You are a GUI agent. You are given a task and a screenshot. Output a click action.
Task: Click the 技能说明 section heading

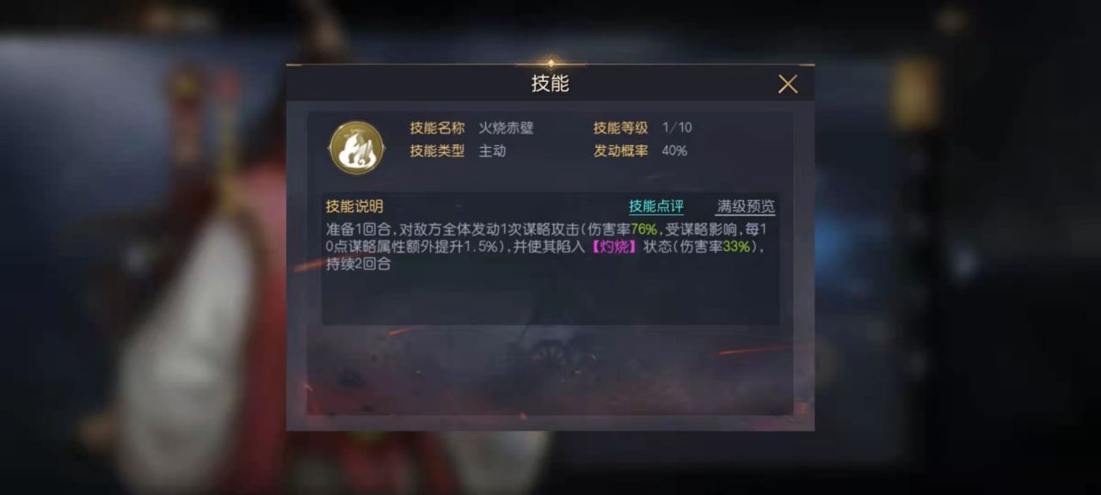coord(354,206)
